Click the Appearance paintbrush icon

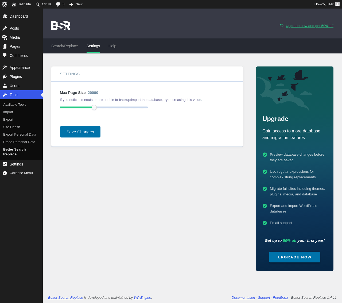[x=5, y=68]
